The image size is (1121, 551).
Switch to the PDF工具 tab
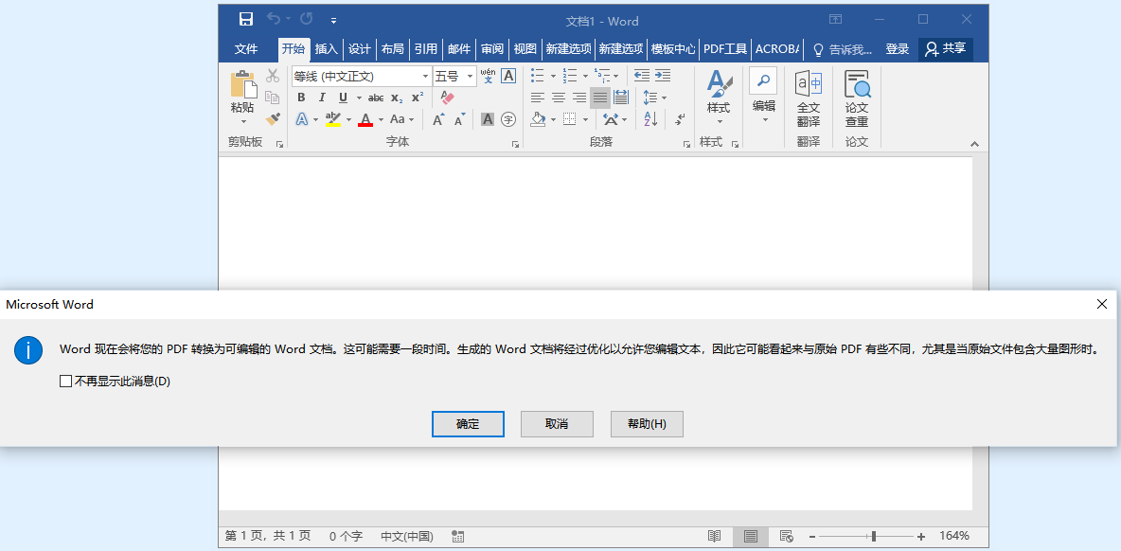point(725,48)
